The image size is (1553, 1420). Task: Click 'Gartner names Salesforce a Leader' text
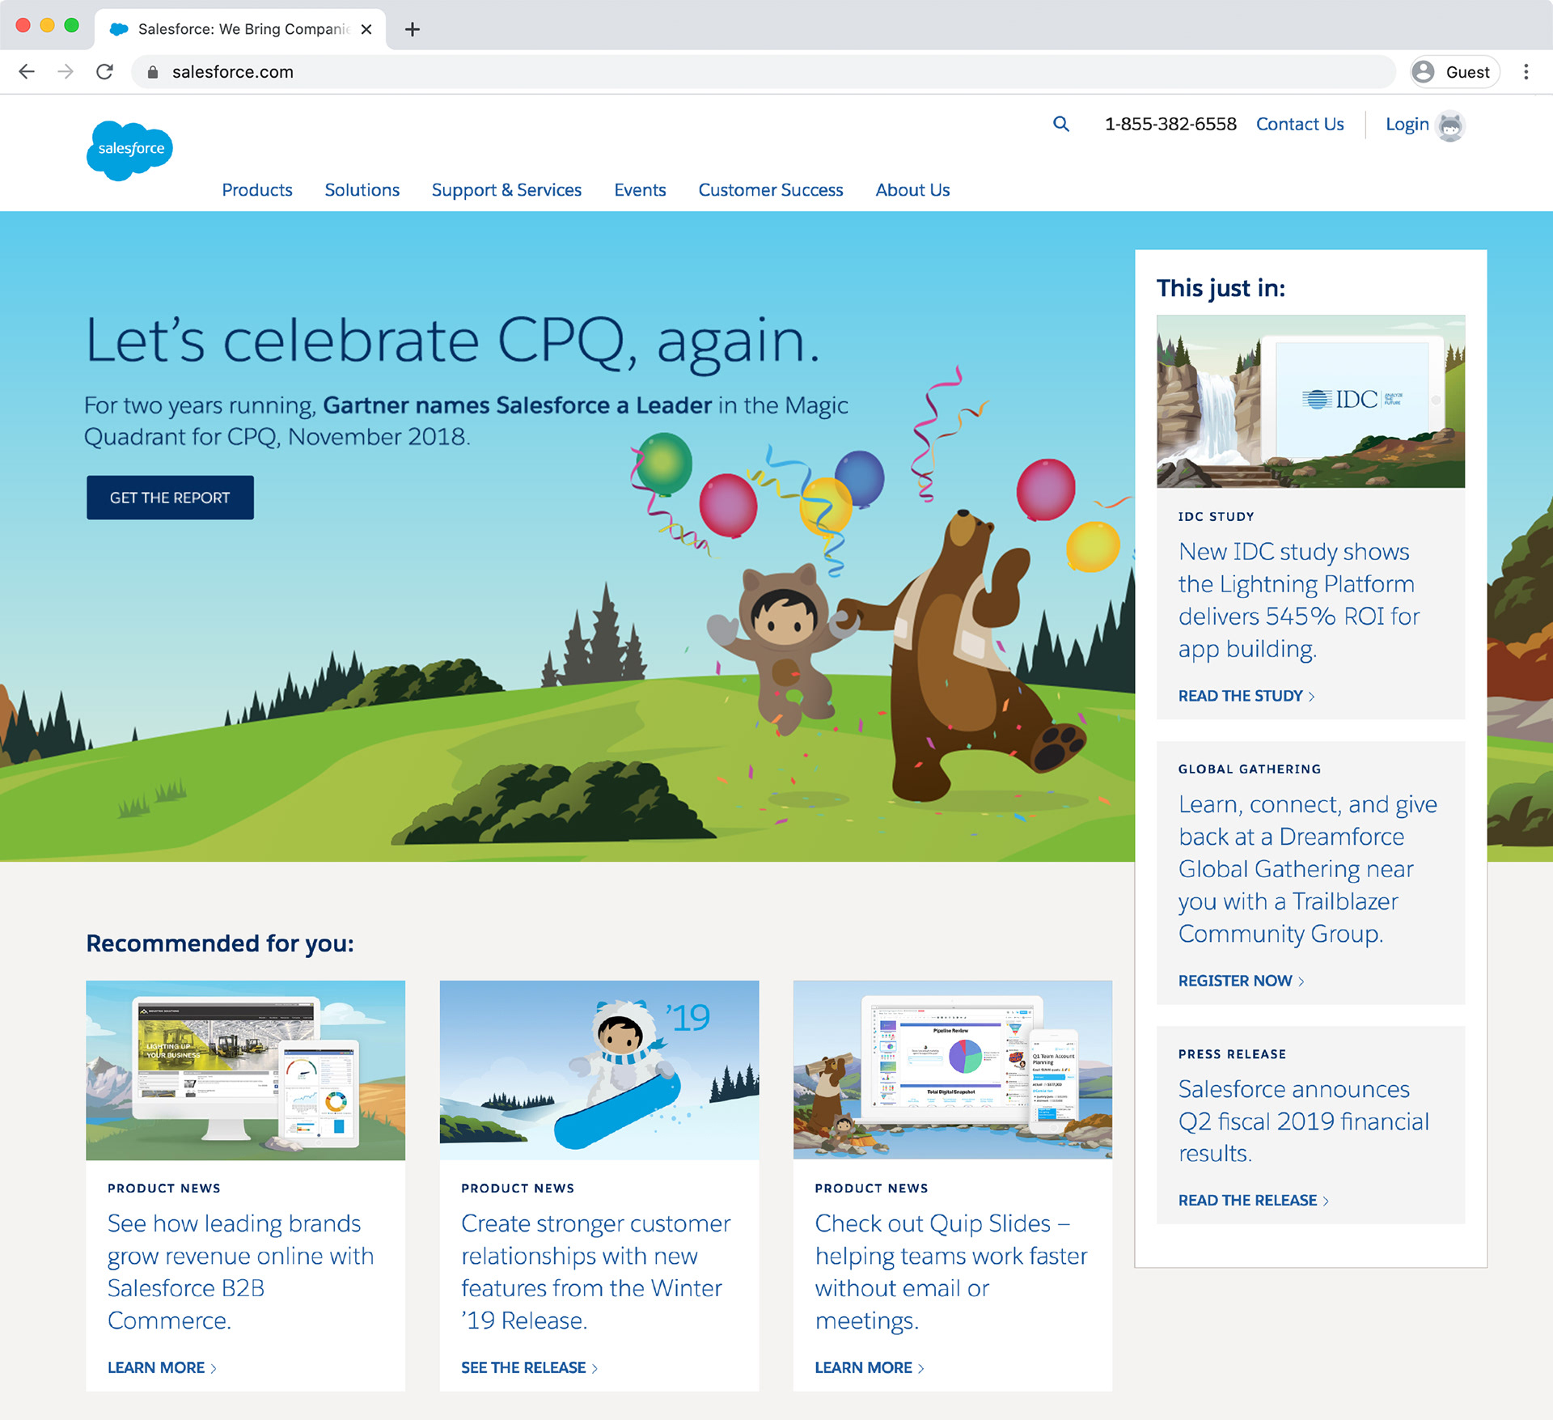coord(517,405)
